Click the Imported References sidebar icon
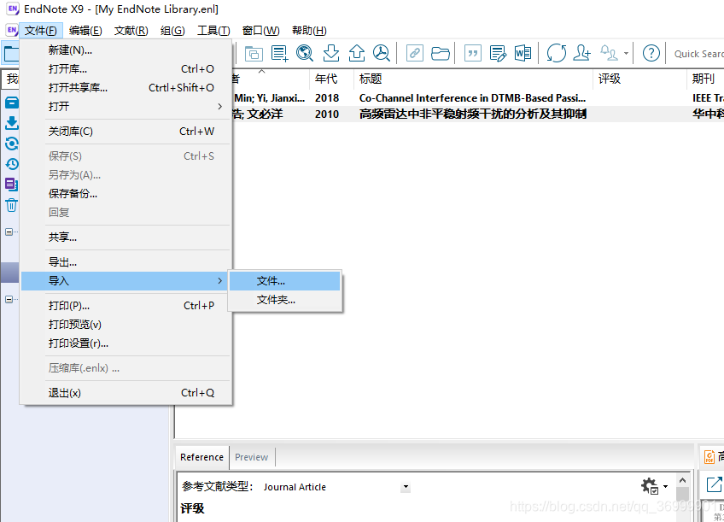The height and width of the screenshot is (522, 724). pos(12,123)
